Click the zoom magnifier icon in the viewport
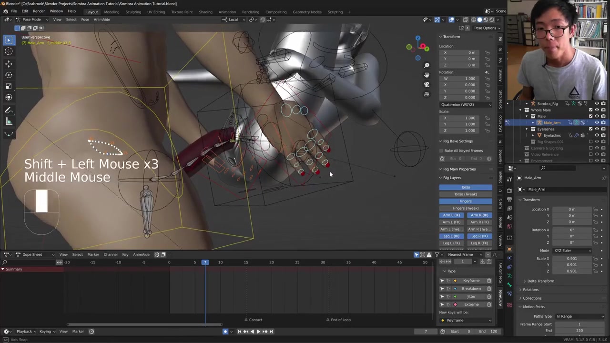 [x=427, y=65]
